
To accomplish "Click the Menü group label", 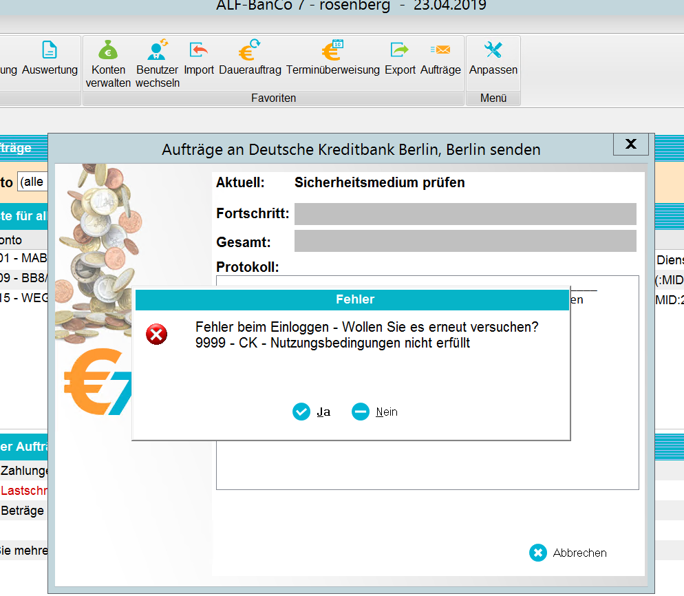I will click(x=493, y=98).
